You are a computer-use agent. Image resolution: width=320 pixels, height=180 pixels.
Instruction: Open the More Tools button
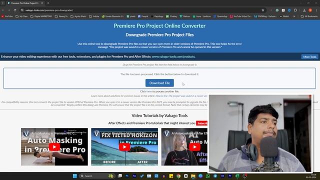(309, 56)
